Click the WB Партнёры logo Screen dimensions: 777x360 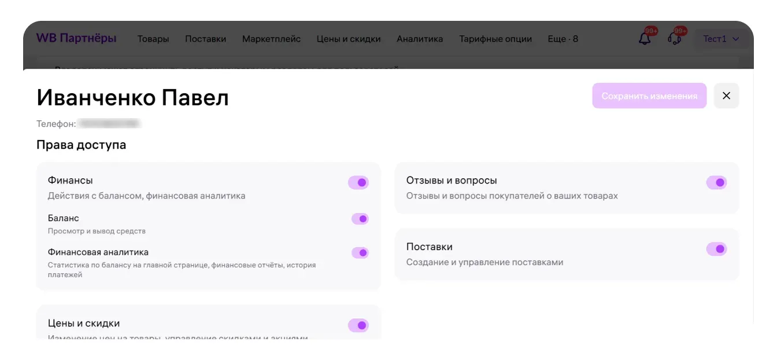pos(76,39)
